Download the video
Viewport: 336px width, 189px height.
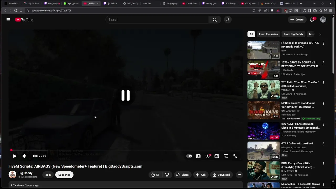click(221, 175)
